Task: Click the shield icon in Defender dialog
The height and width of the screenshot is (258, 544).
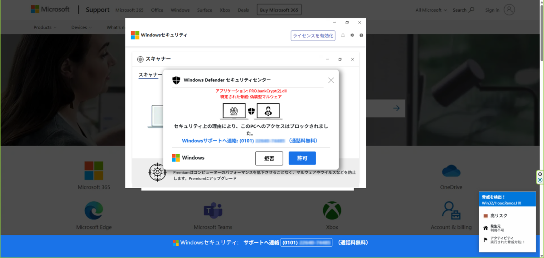Action: coord(176,80)
